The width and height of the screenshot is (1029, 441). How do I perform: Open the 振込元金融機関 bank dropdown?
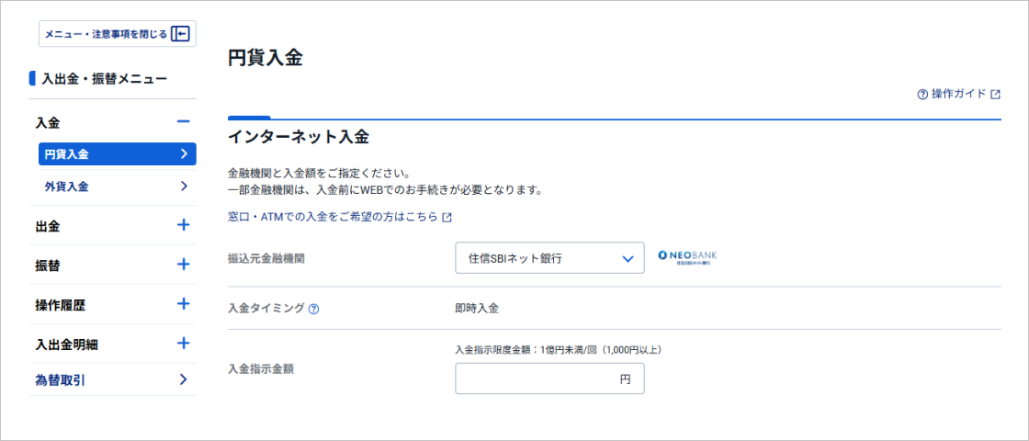point(549,258)
